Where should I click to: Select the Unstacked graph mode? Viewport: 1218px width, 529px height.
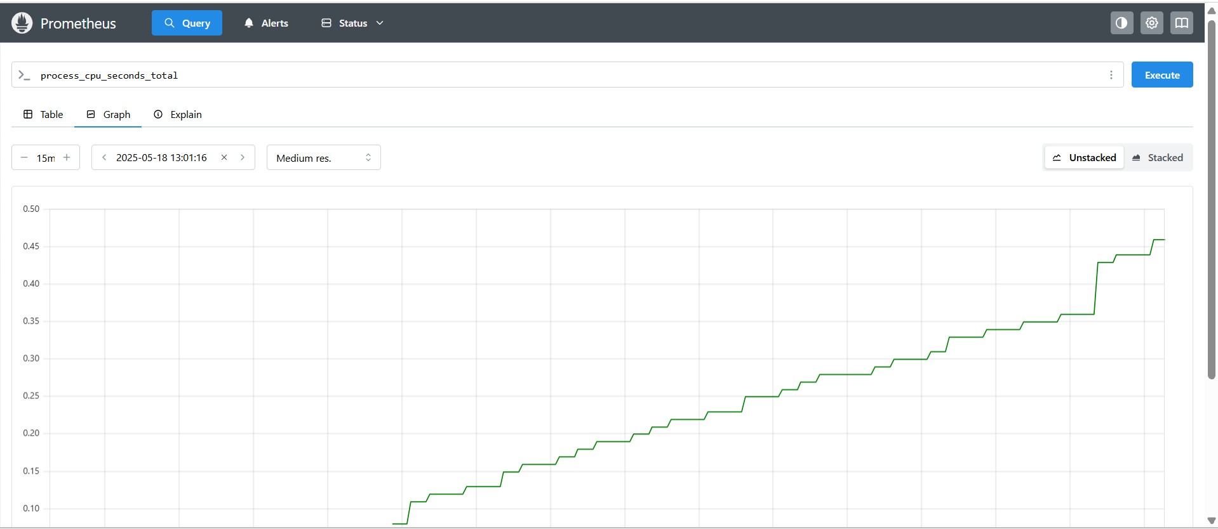1085,157
